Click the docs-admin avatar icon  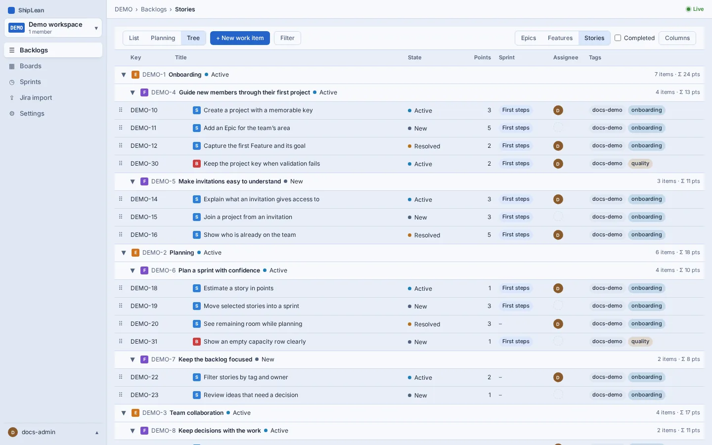pyautogui.click(x=13, y=432)
